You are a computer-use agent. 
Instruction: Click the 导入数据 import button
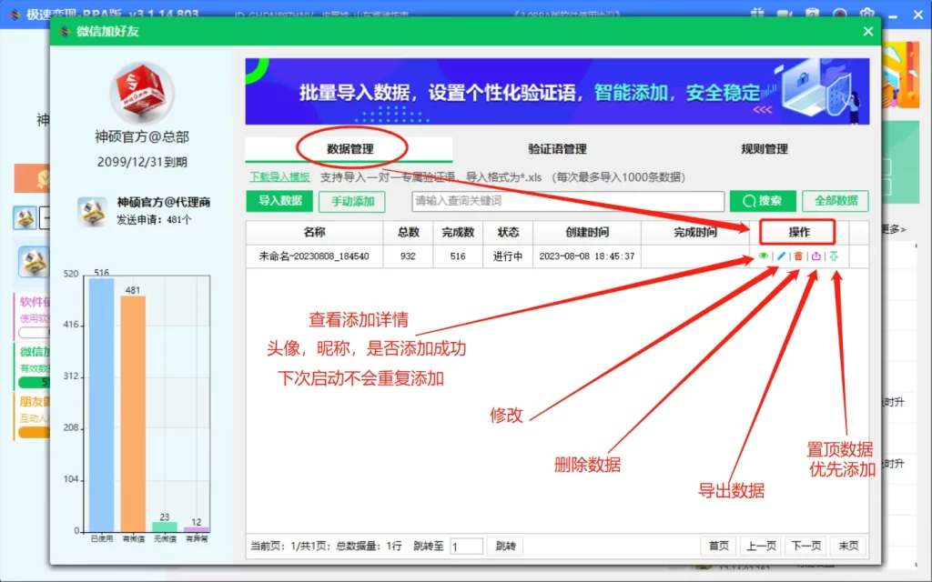(278, 201)
